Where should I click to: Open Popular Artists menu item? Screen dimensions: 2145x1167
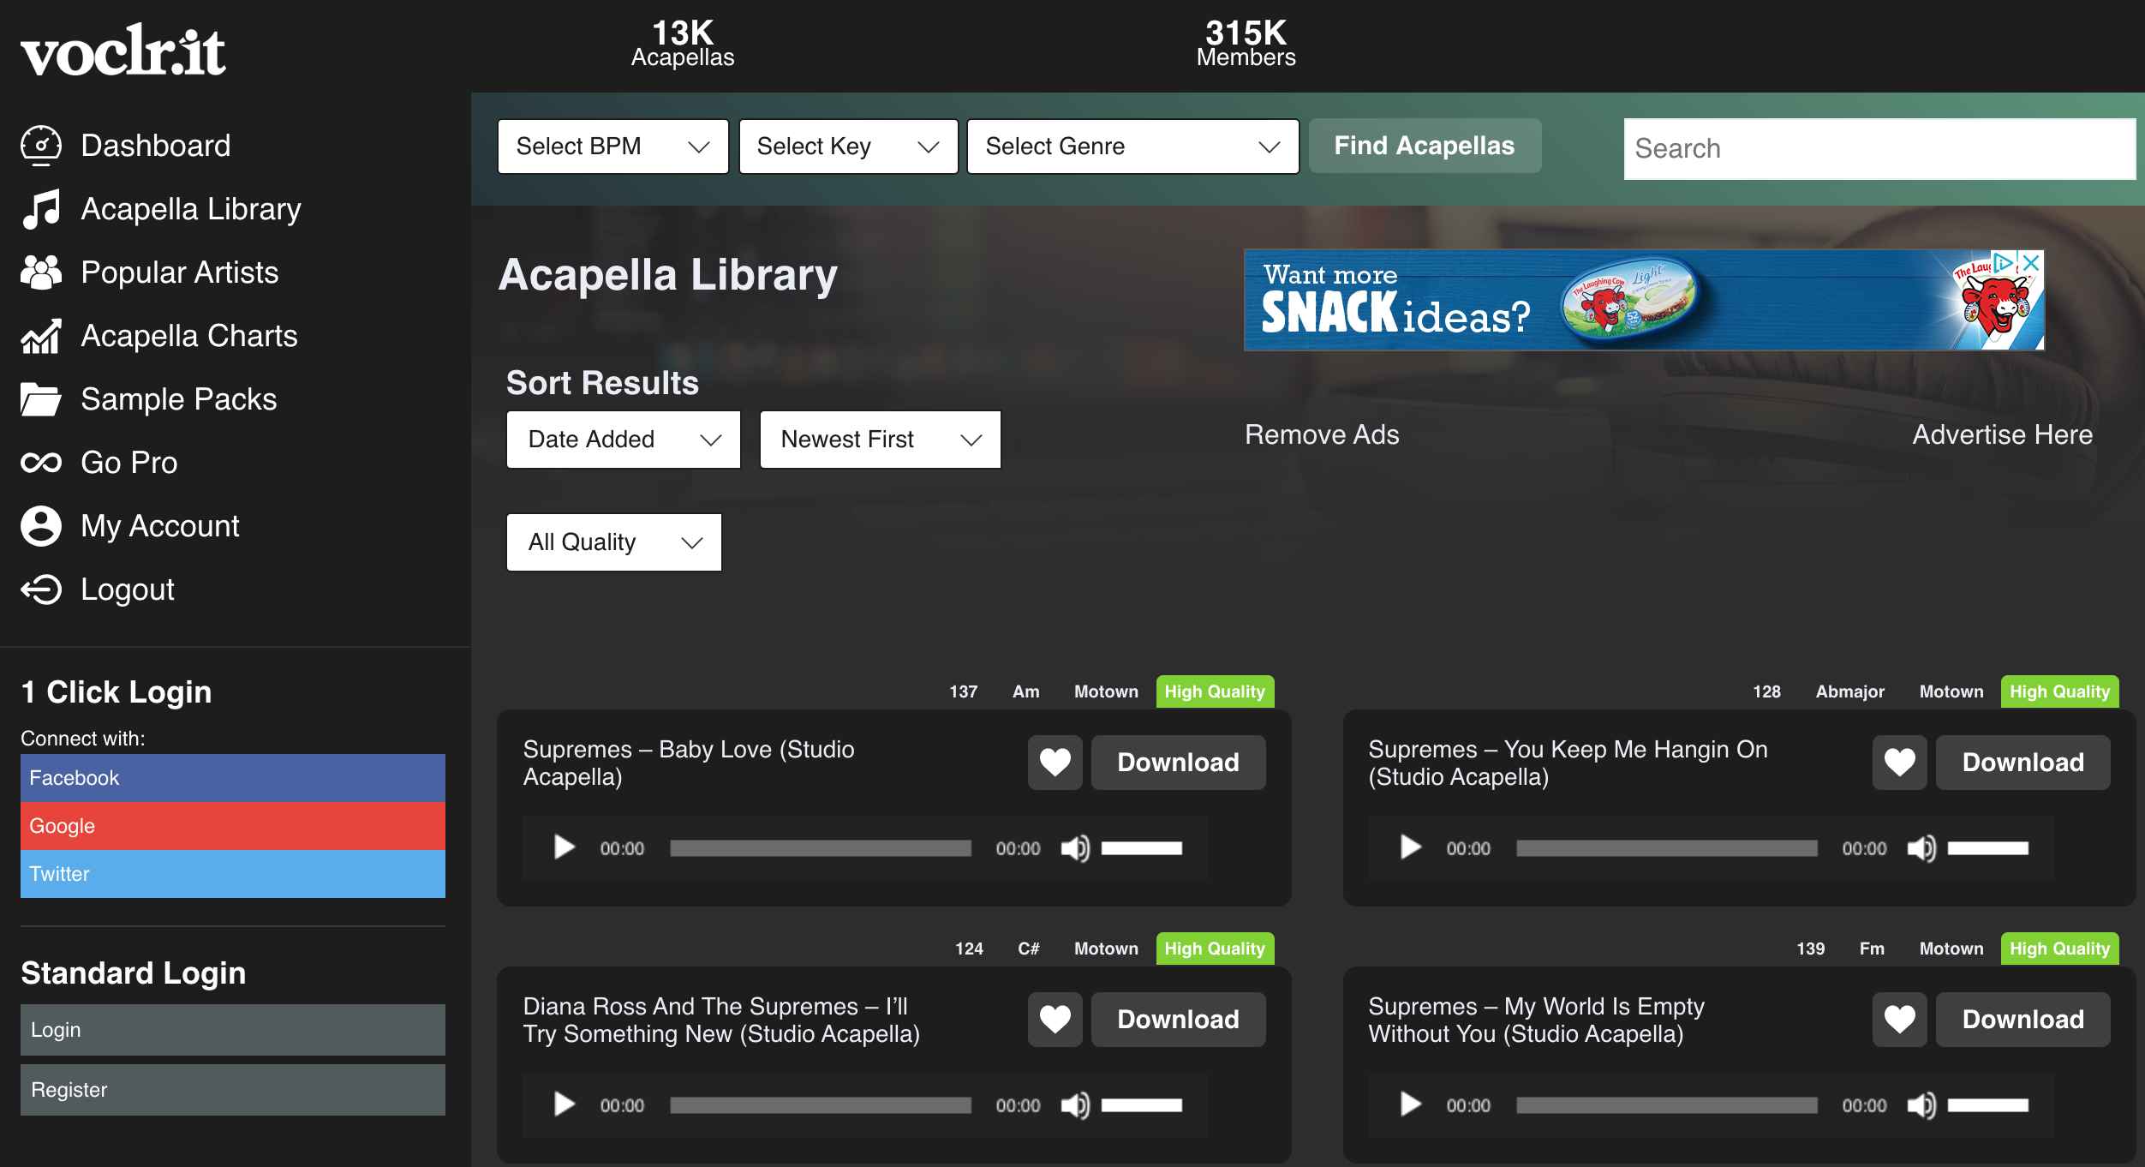[x=180, y=272]
